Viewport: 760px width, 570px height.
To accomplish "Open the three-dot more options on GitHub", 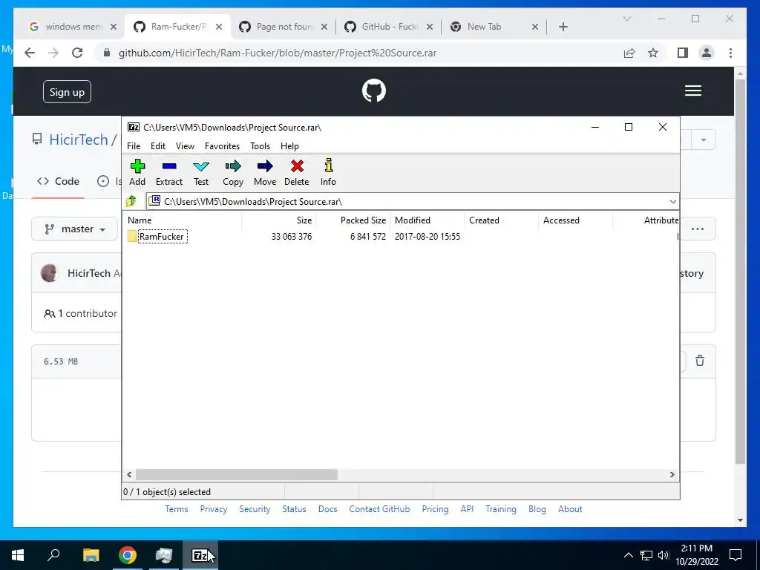I will coord(698,229).
